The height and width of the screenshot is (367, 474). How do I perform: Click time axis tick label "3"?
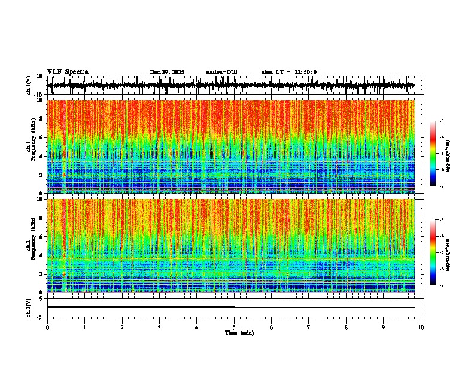point(159,327)
